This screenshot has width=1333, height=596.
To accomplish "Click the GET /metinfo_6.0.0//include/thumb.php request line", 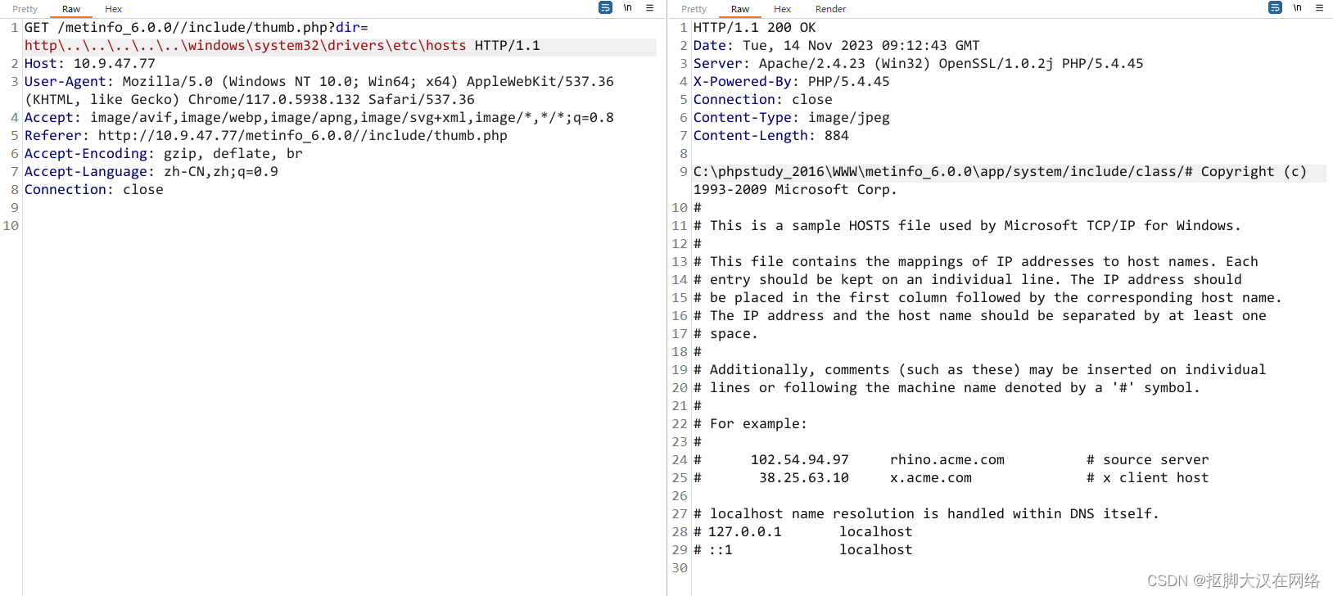I will coord(197,28).
